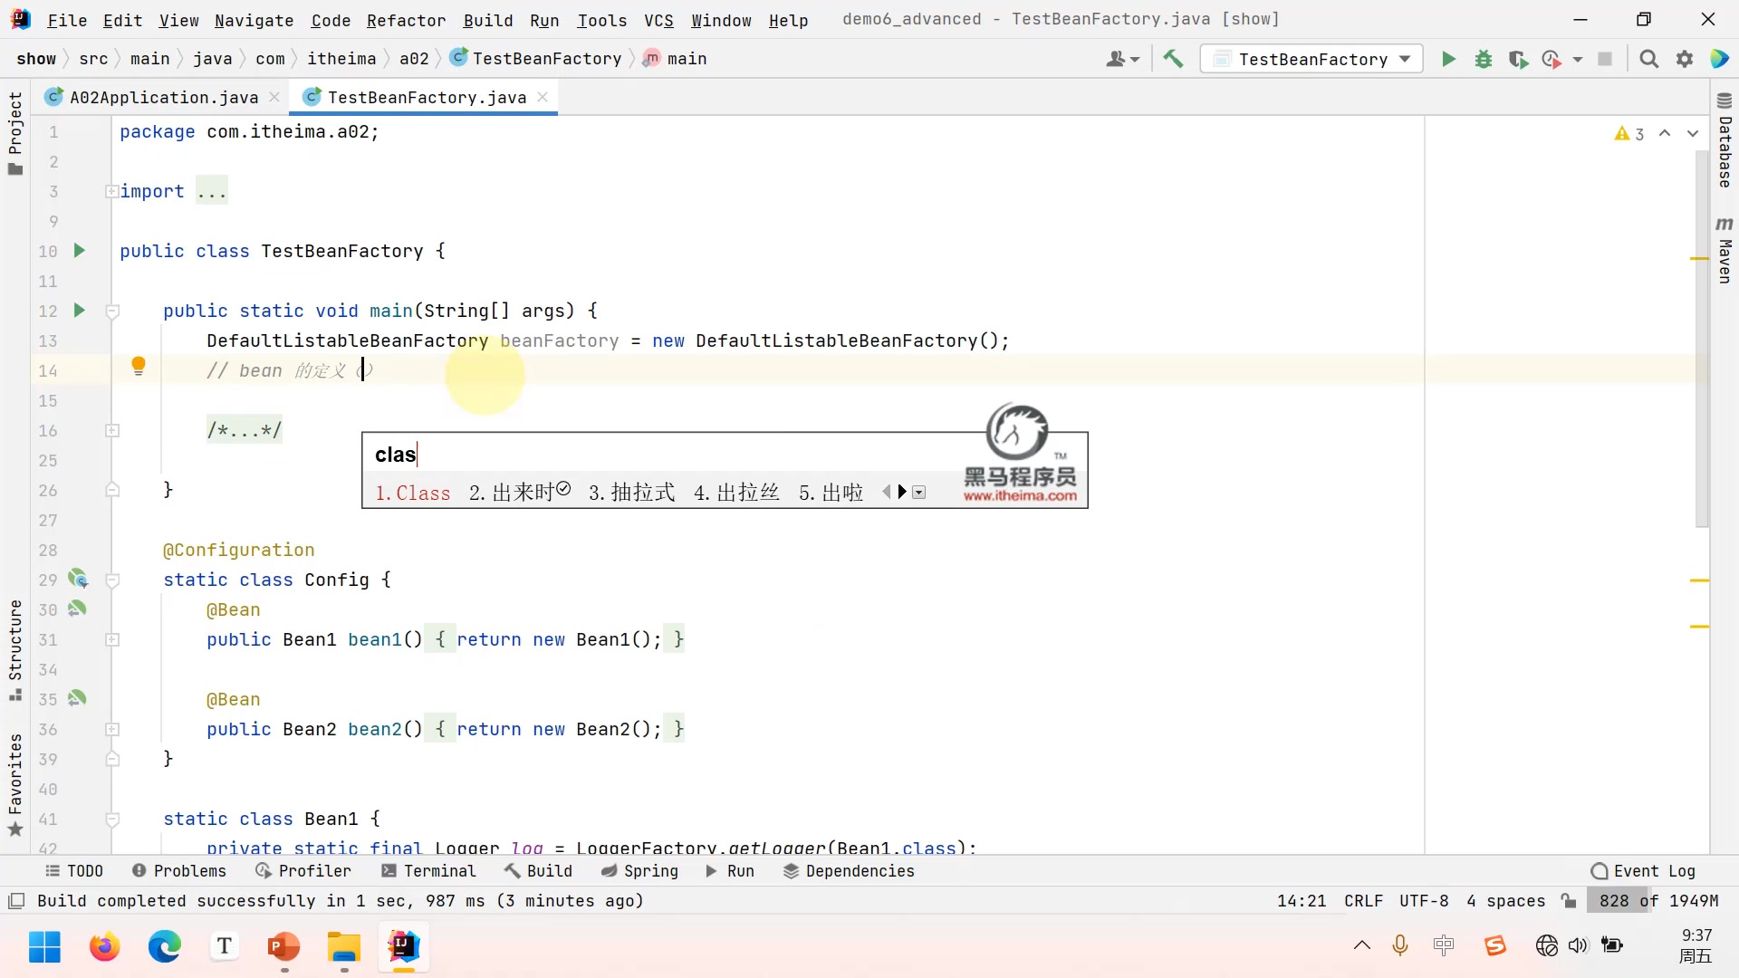Open the Refactor menu

point(406,20)
